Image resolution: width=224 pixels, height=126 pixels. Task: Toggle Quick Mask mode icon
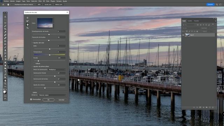(5, 96)
